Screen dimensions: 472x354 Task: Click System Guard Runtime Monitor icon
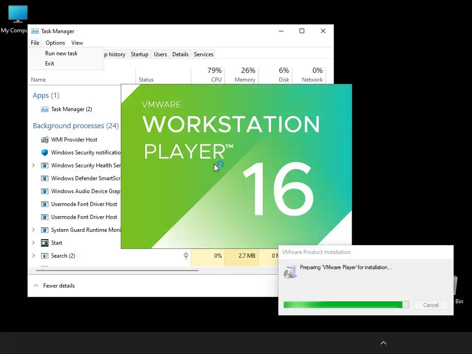[45, 230]
